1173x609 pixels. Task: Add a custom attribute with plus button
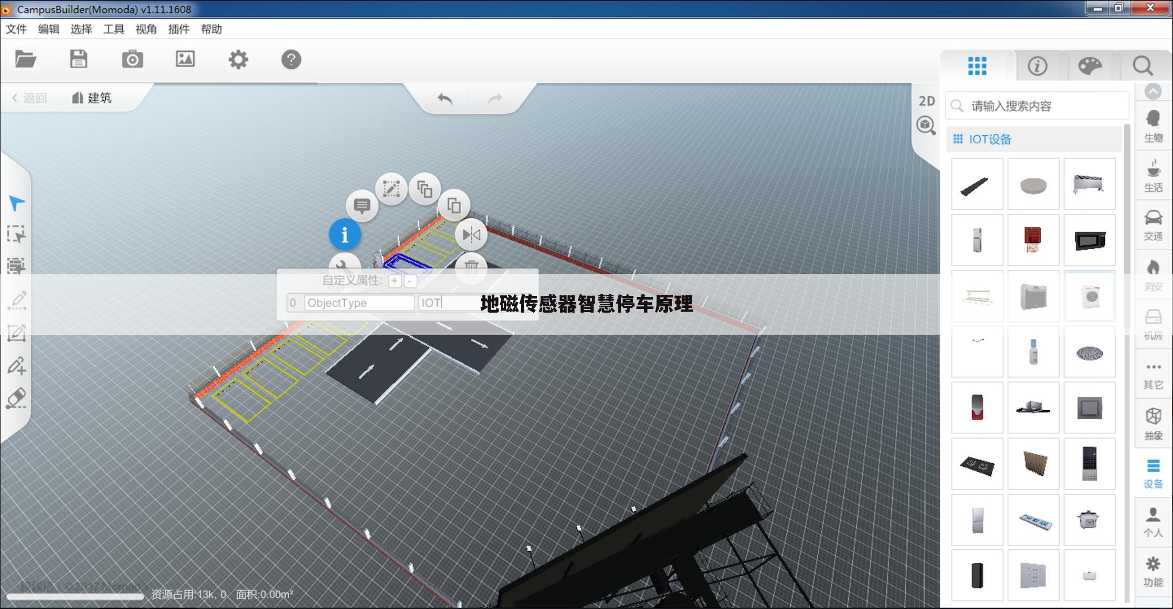coord(395,281)
